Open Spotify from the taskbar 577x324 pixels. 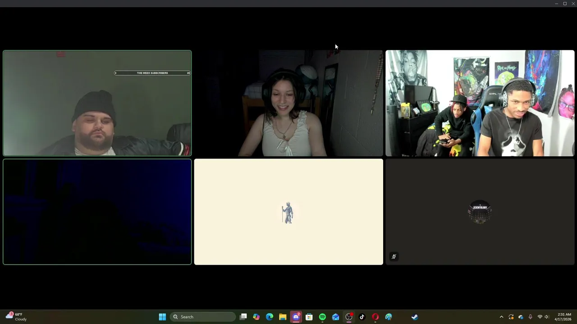[322, 317]
